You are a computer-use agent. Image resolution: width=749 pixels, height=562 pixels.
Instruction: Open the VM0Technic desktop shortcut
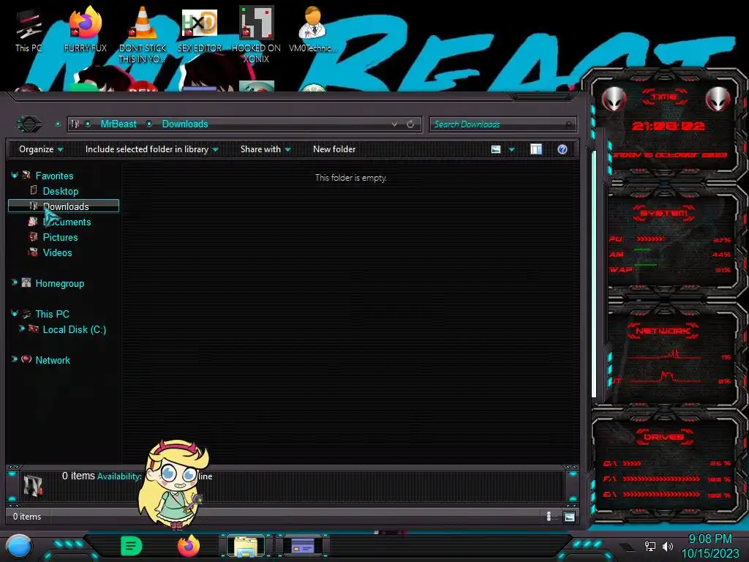click(x=312, y=29)
